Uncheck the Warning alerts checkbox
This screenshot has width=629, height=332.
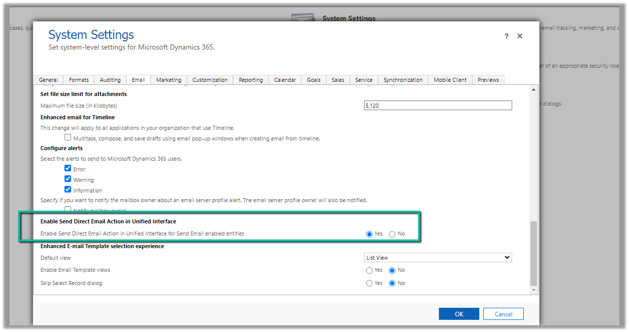pos(68,179)
